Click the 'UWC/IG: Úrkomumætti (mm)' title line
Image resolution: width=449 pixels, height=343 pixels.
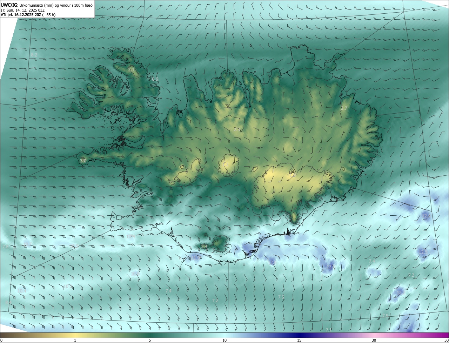pos(47,5)
